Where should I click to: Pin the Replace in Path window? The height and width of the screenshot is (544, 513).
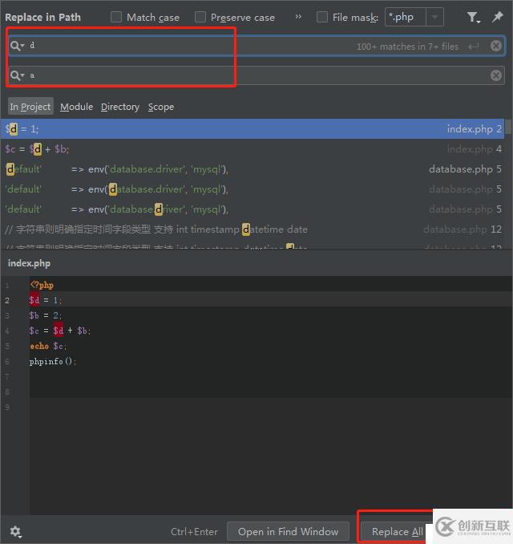[498, 17]
